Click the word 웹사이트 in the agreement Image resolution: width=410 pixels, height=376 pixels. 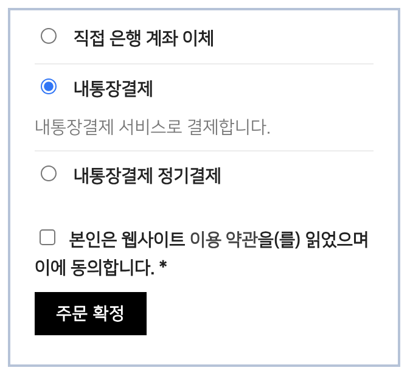click(153, 240)
